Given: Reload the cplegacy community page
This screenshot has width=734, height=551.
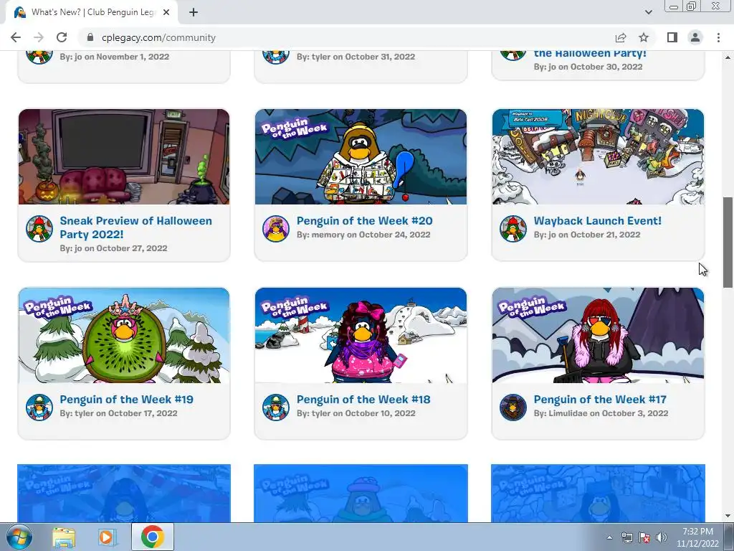Looking at the screenshot, I should pos(62,37).
